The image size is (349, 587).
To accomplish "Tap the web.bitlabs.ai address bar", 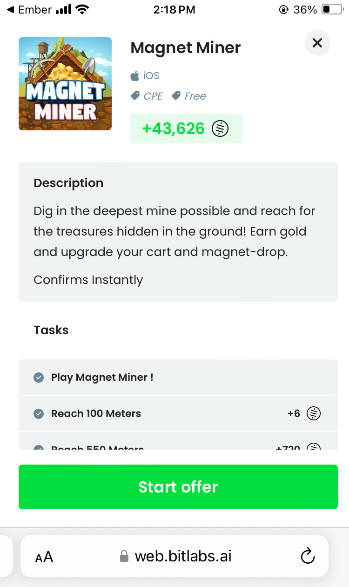I will tap(183, 556).
